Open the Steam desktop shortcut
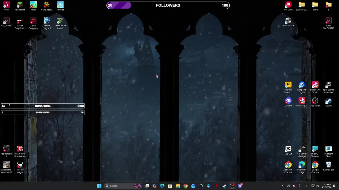The image size is (339, 190). tap(328, 102)
